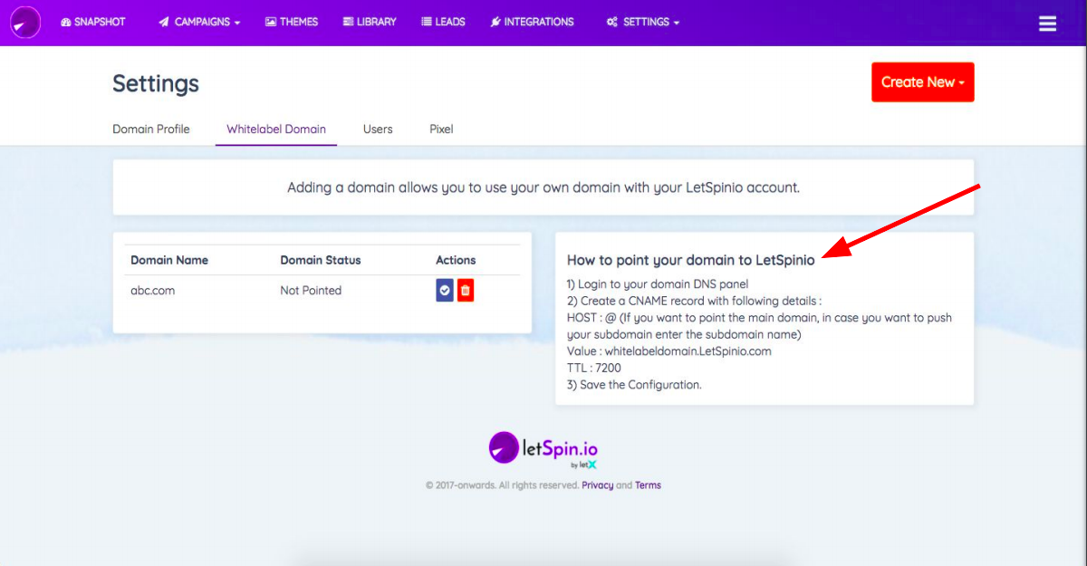Click the Themes image icon

[270, 22]
